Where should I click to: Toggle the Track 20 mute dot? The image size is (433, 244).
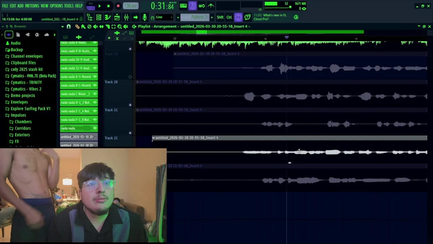tap(130, 105)
